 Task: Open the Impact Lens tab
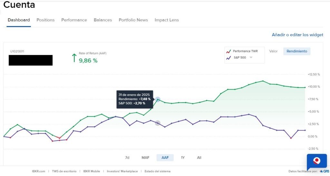(167, 20)
